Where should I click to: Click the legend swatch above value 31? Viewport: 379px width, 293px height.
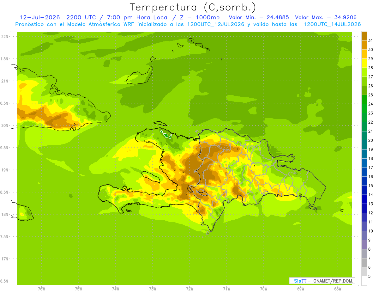point(364,36)
